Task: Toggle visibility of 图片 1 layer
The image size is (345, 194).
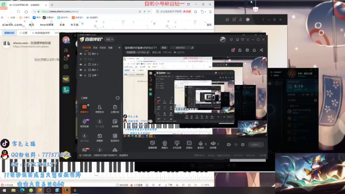Action: tap(81, 70)
